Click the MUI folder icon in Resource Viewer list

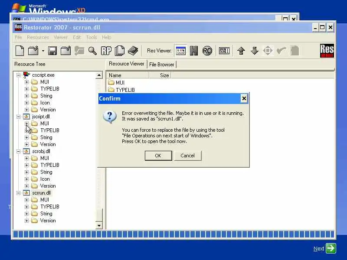click(x=111, y=82)
